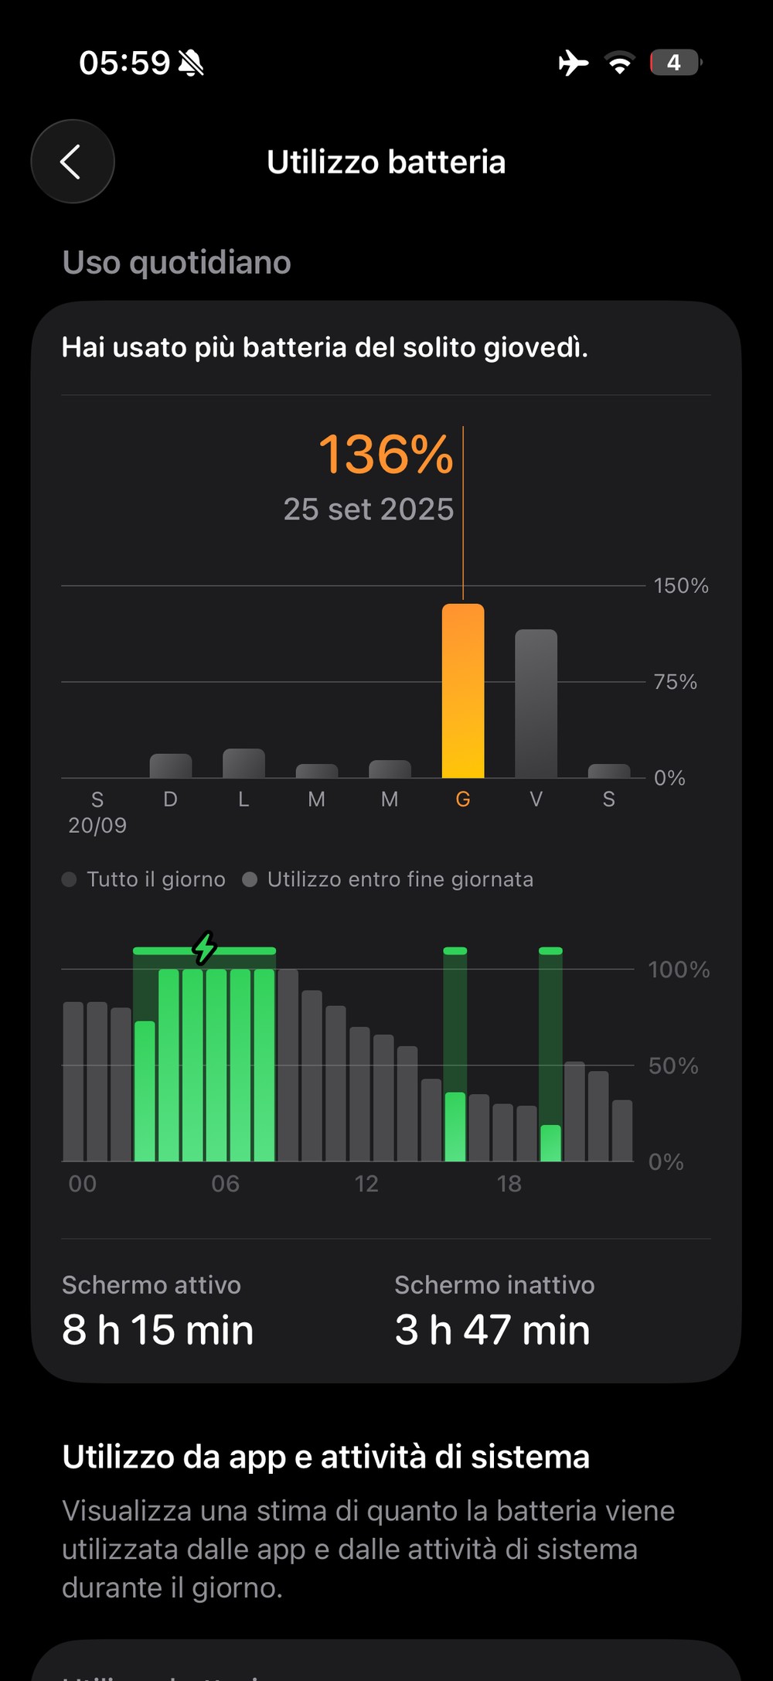Viewport: 773px width, 1681px height.
Task: Tap the 'Utilizzo entro fine giornata' legend dot
Action: click(x=250, y=880)
